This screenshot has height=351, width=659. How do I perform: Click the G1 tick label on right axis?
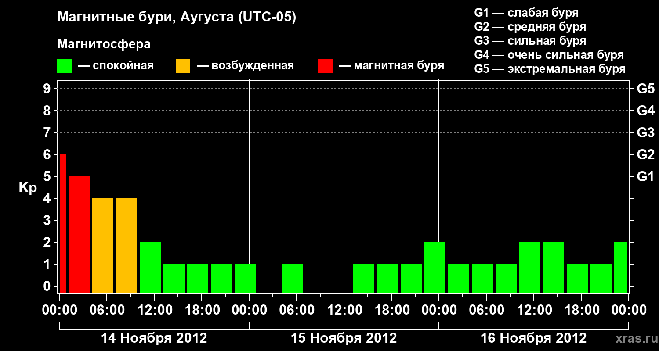pyautogui.click(x=645, y=176)
